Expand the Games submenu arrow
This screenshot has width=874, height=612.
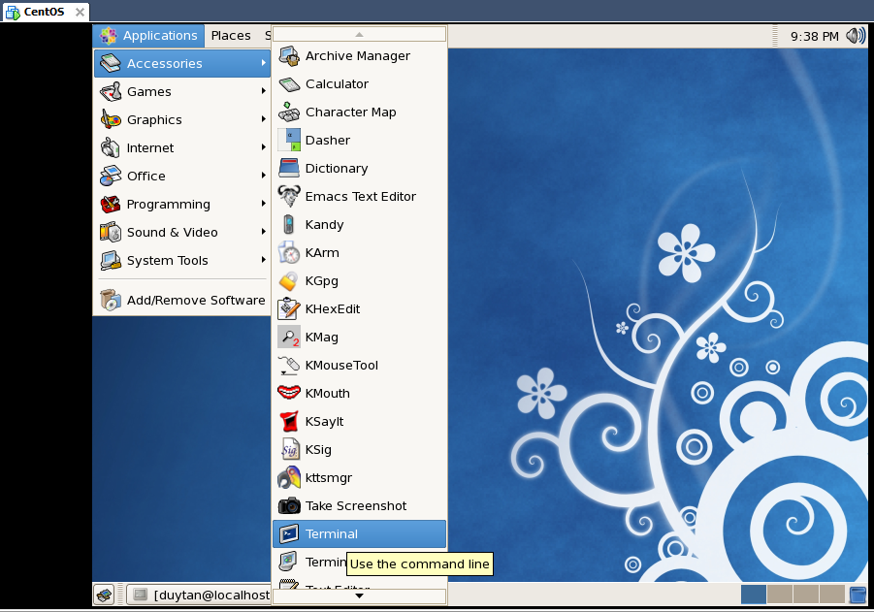263,91
